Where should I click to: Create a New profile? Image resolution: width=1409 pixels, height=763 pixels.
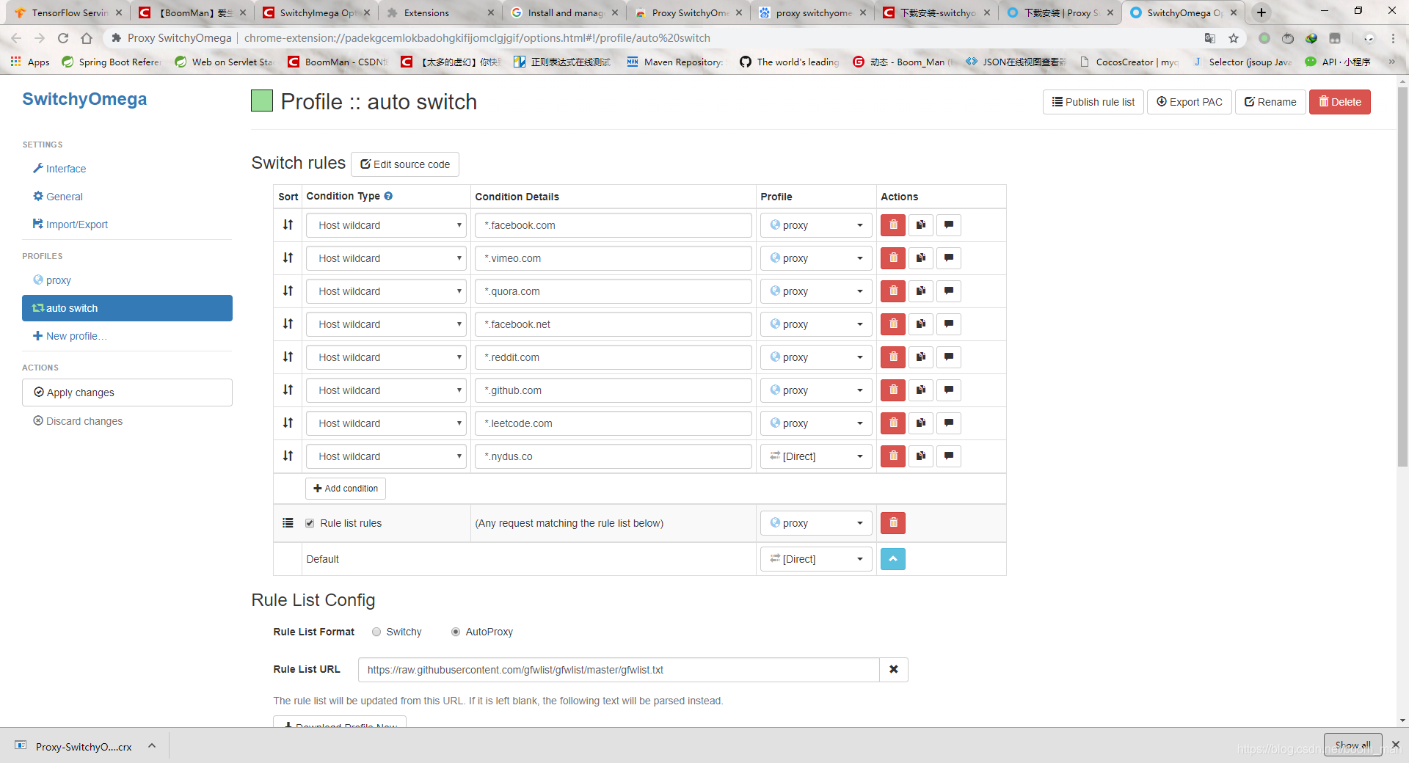click(x=70, y=336)
